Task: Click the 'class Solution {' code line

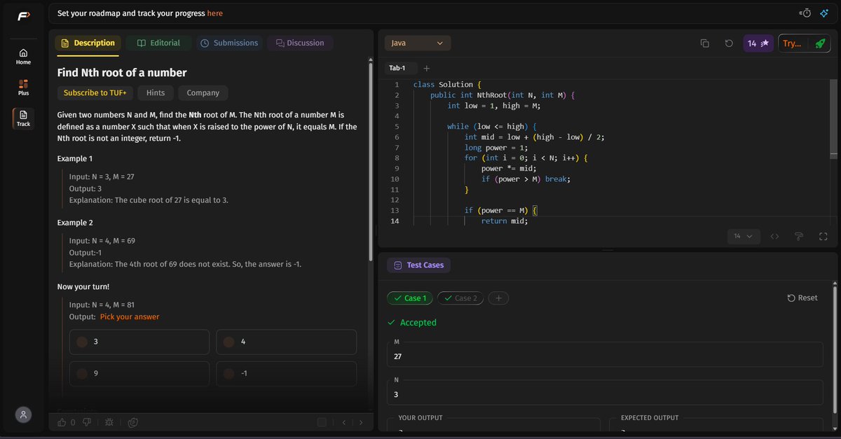Action: pyautogui.click(x=448, y=85)
